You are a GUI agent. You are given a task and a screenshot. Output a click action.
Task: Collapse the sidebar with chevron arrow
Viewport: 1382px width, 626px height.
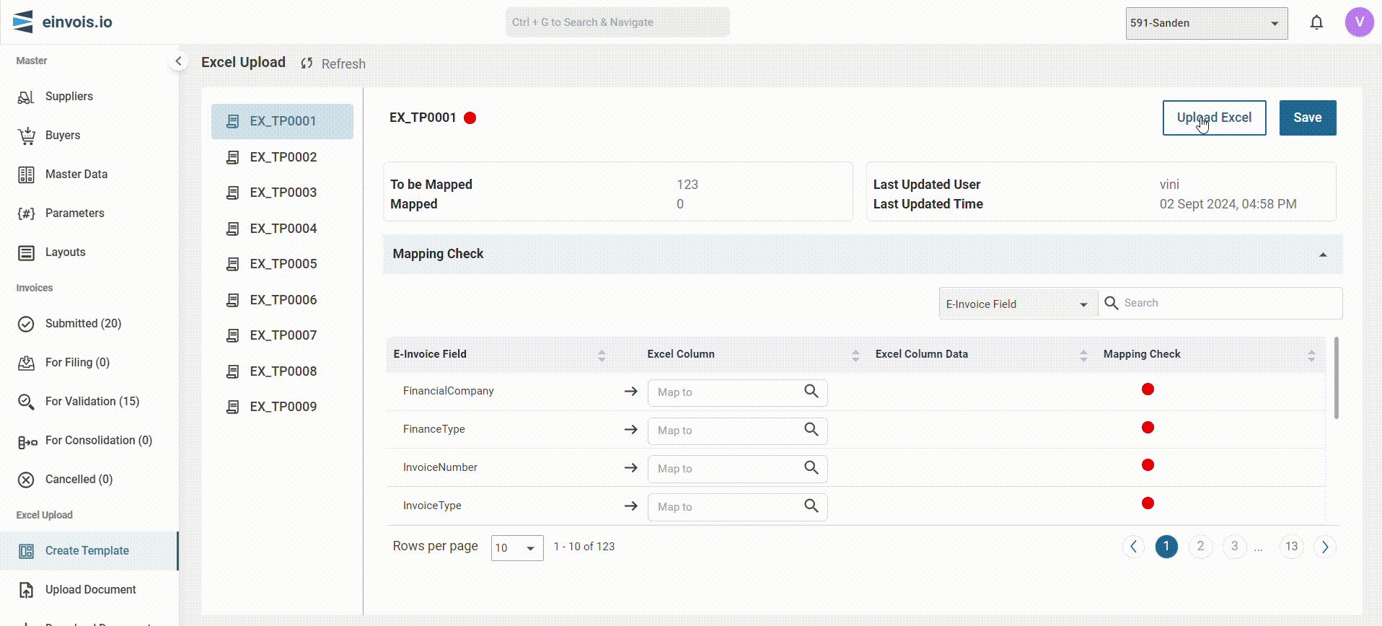178,61
